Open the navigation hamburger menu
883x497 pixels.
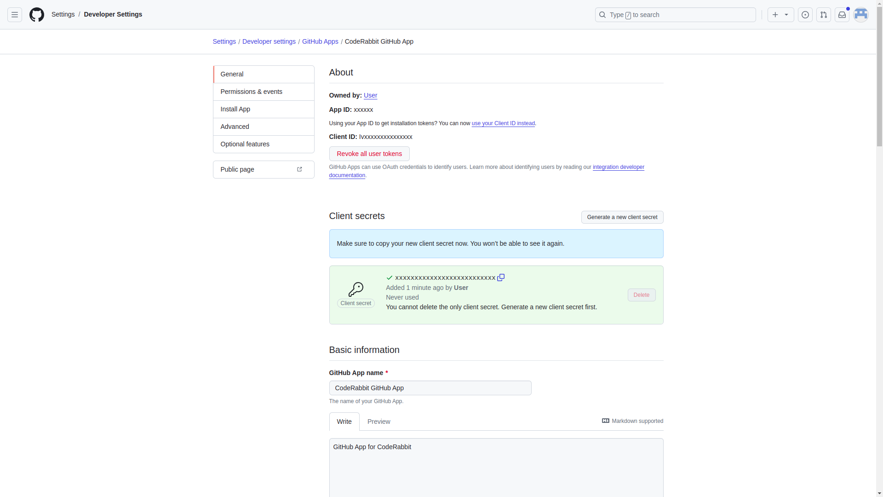click(14, 14)
